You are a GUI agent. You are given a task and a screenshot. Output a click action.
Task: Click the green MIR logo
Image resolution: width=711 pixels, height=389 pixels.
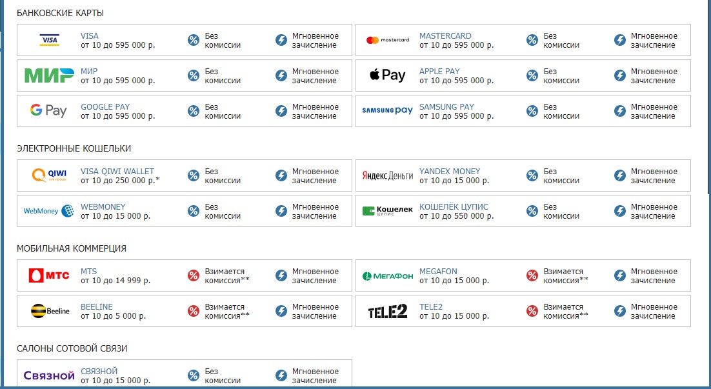pos(49,76)
